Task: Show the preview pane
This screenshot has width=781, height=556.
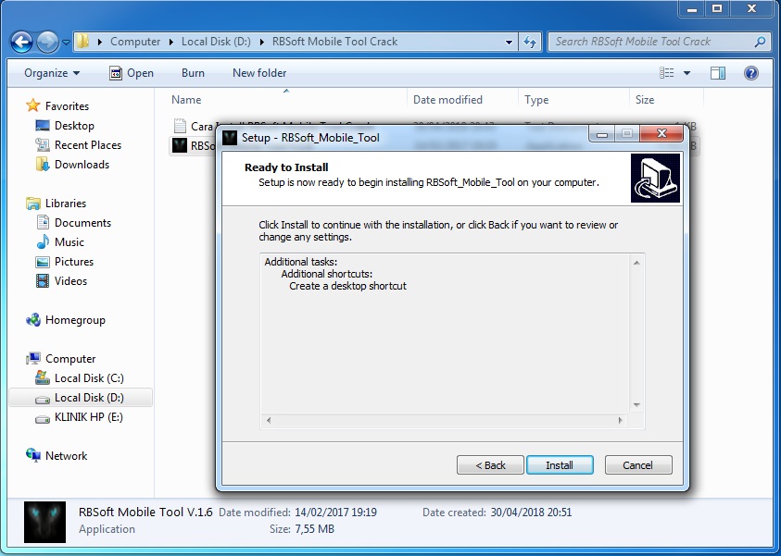Action: click(x=718, y=73)
